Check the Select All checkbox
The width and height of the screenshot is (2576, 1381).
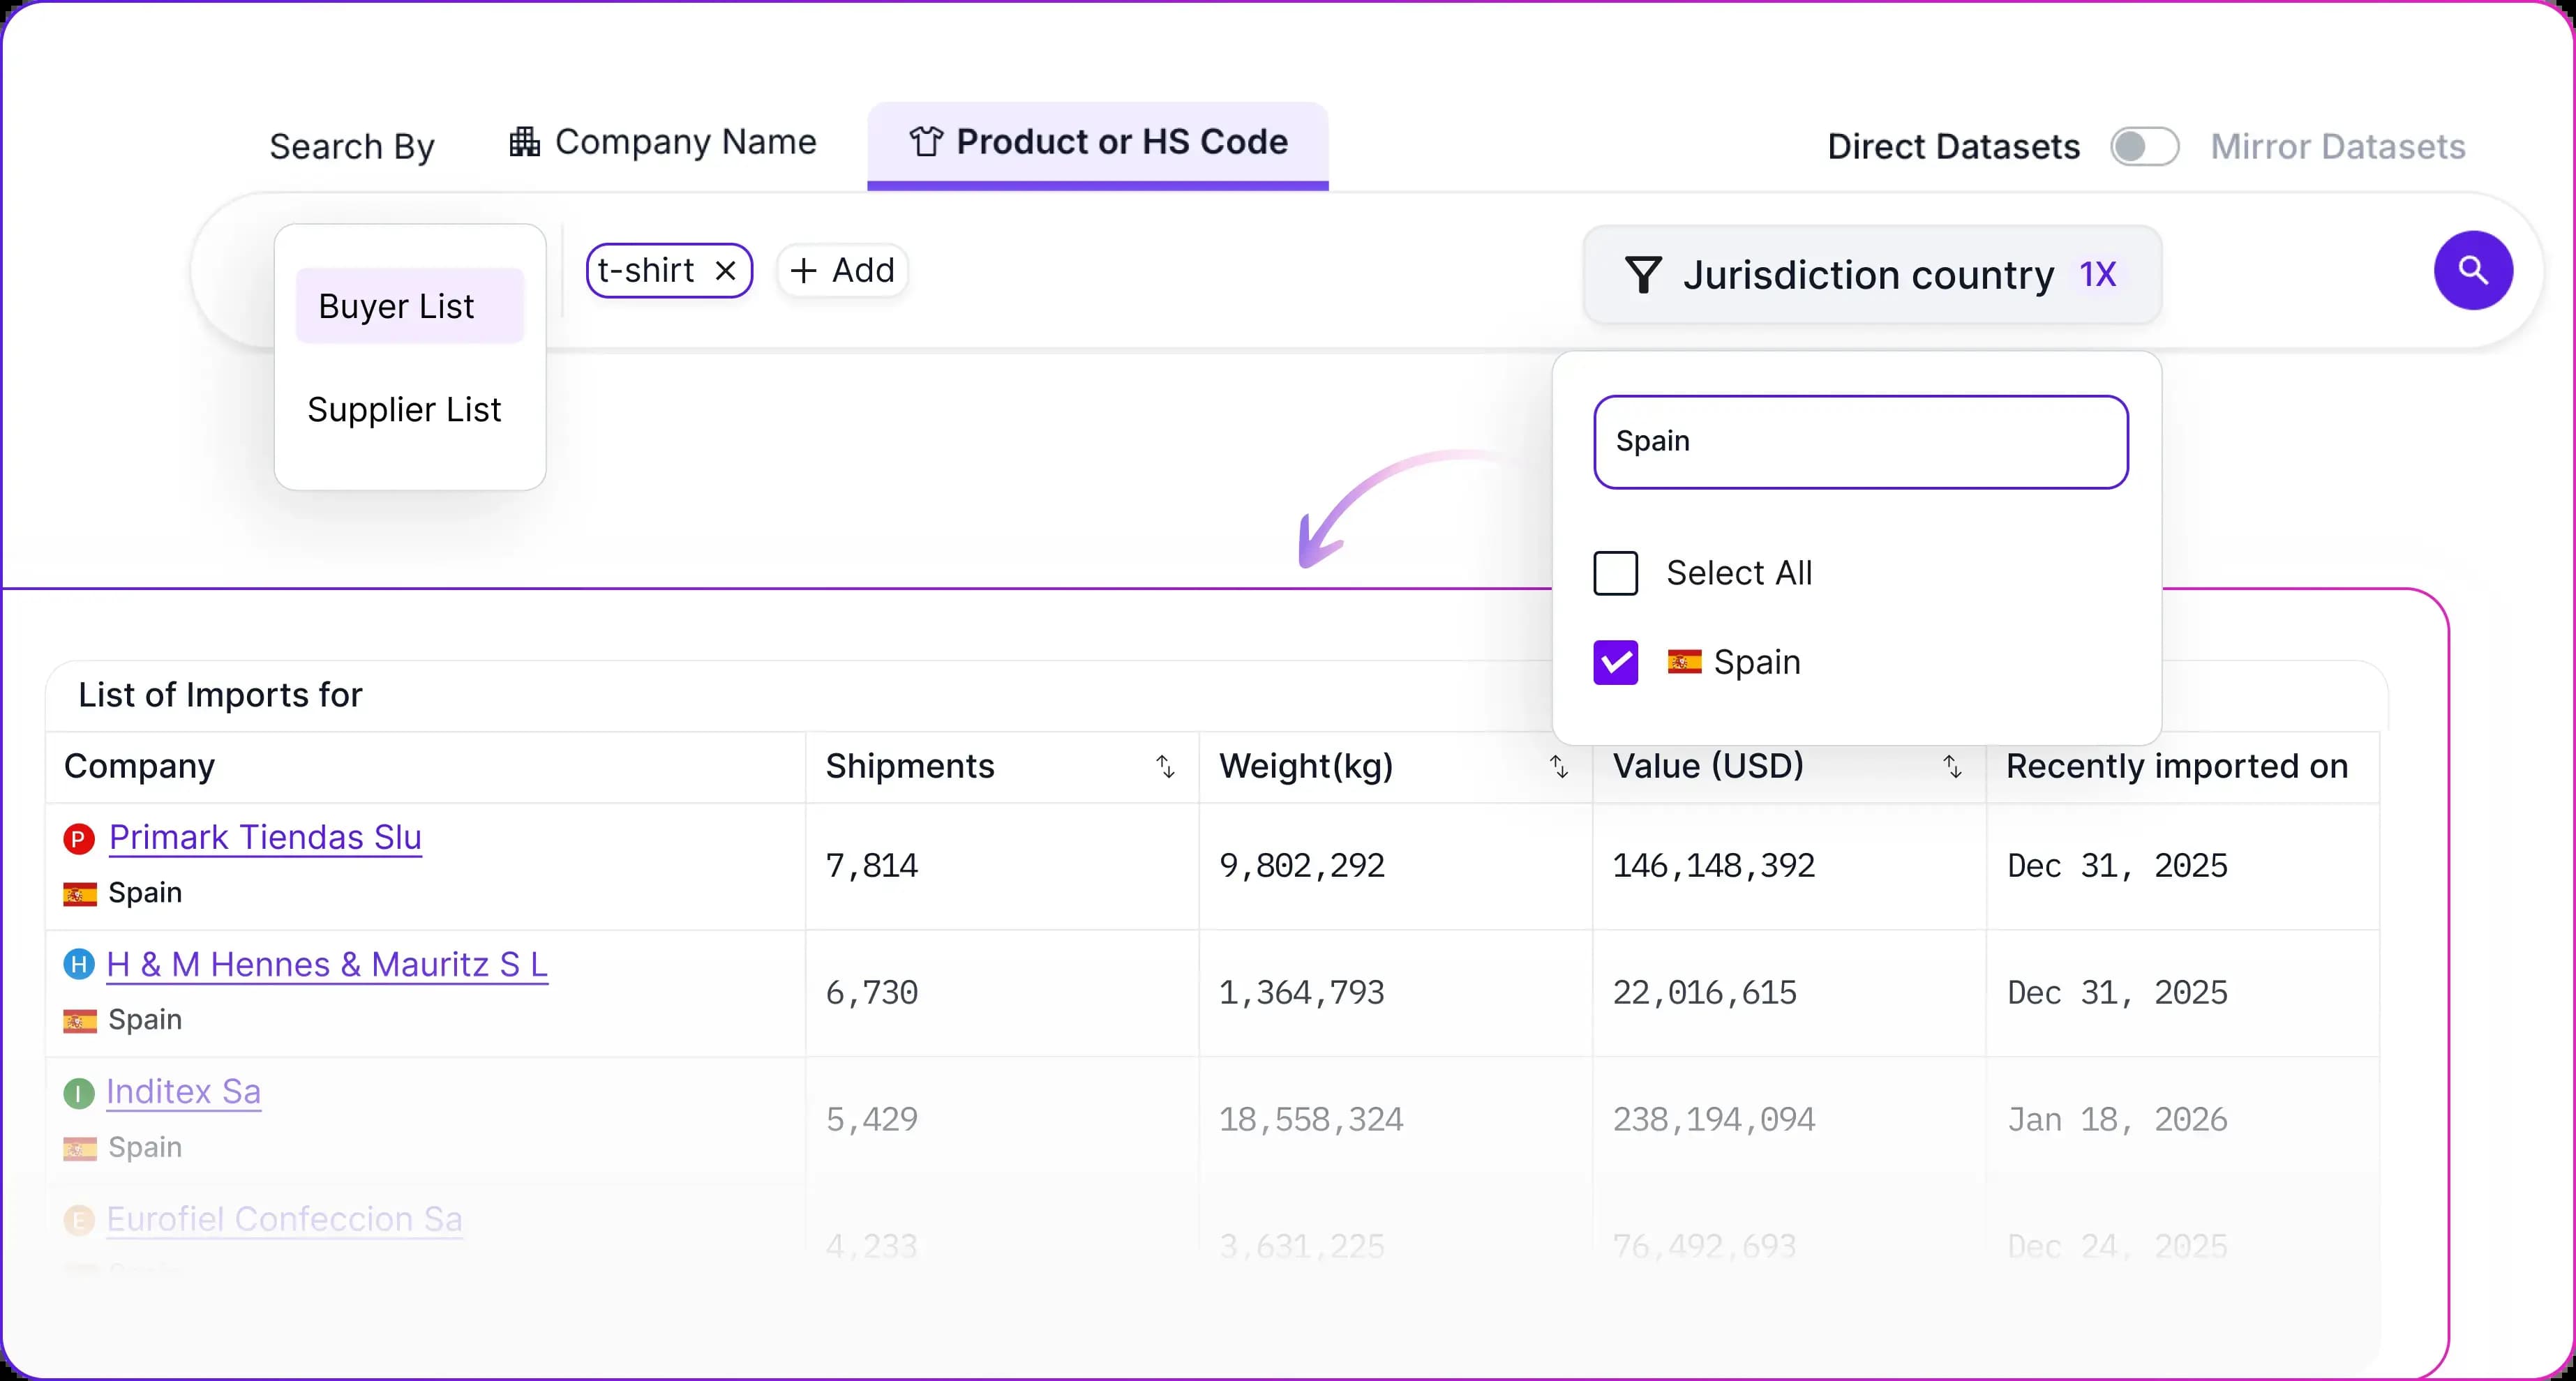click(x=1615, y=574)
